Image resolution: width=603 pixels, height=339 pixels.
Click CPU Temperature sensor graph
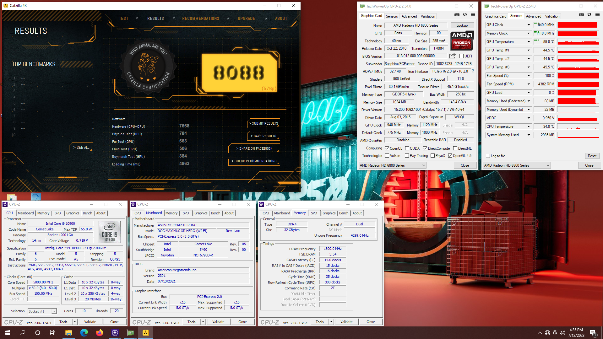(578, 126)
